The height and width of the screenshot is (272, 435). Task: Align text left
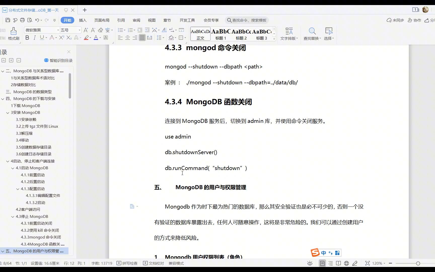point(120,38)
